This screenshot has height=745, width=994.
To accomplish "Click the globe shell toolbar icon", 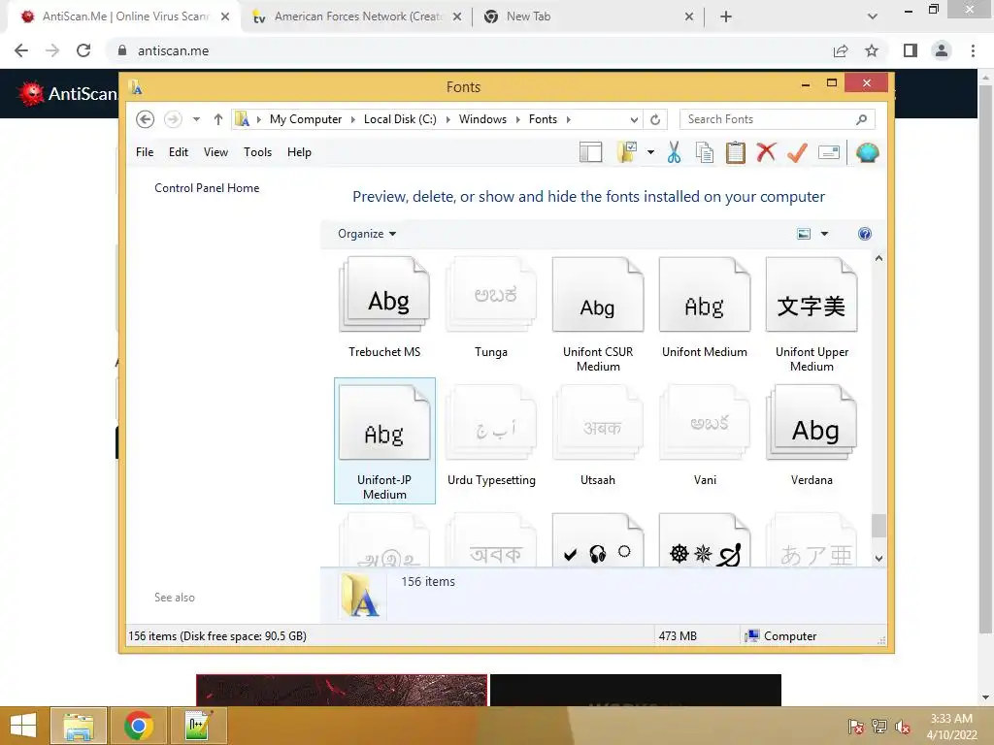I will point(867,152).
